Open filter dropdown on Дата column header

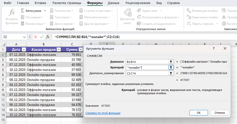coord(24,50)
